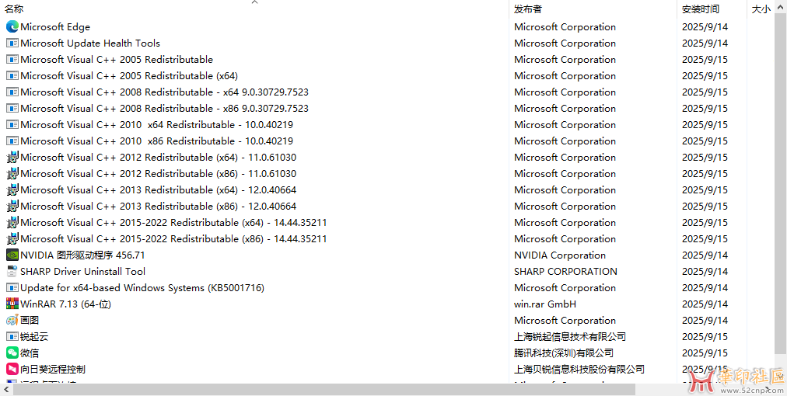This screenshot has height=396, width=787.
Task: Select the Microsoft Visual C++ 2005 Redistributable name
Action: 117,60
